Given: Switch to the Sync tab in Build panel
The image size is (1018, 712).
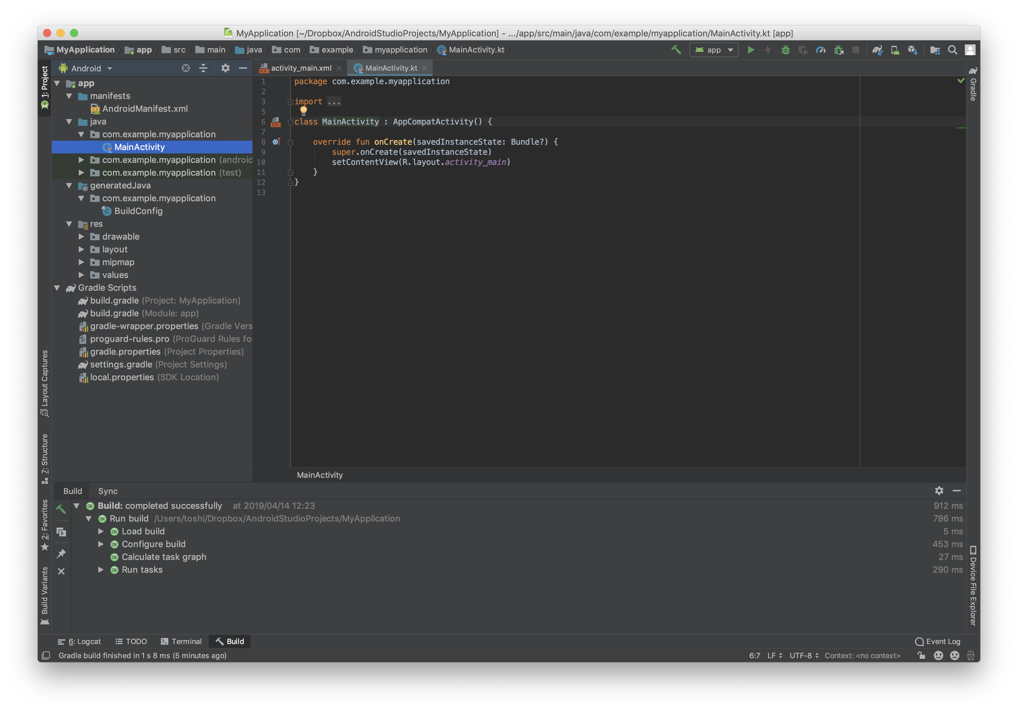Looking at the screenshot, I should [108, 491].
